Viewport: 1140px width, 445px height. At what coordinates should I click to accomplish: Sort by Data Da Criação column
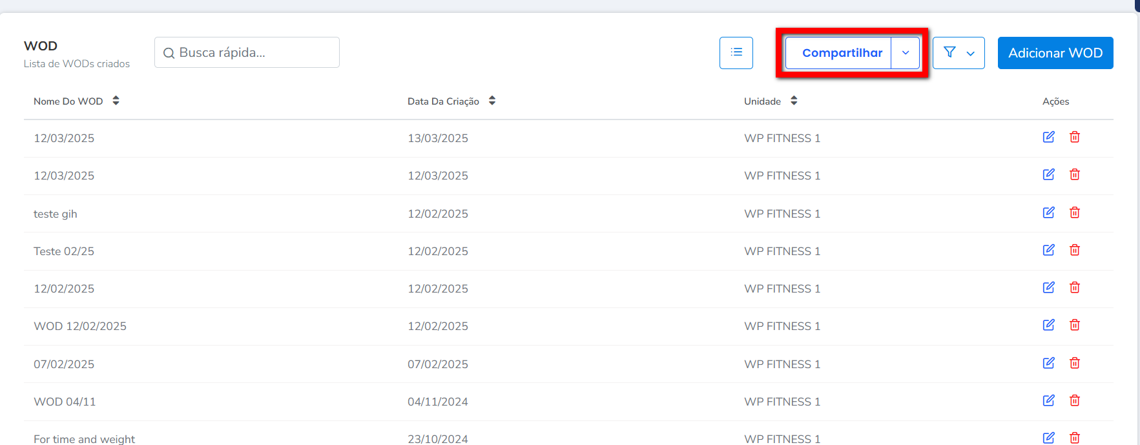[x=492, y=101]
